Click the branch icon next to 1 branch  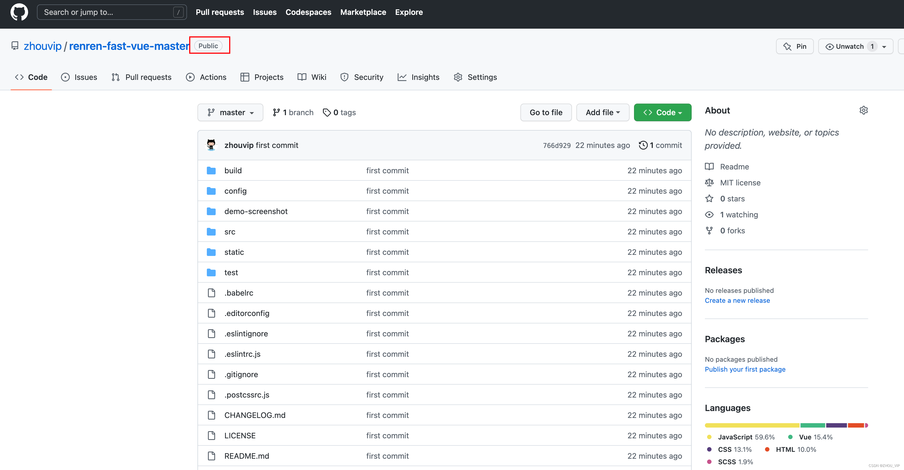277,112
